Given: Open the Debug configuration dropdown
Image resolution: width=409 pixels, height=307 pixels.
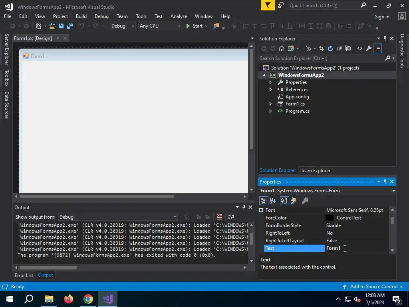Looking at the screenshot, I should pyautogui.click(x=122, y=26).
